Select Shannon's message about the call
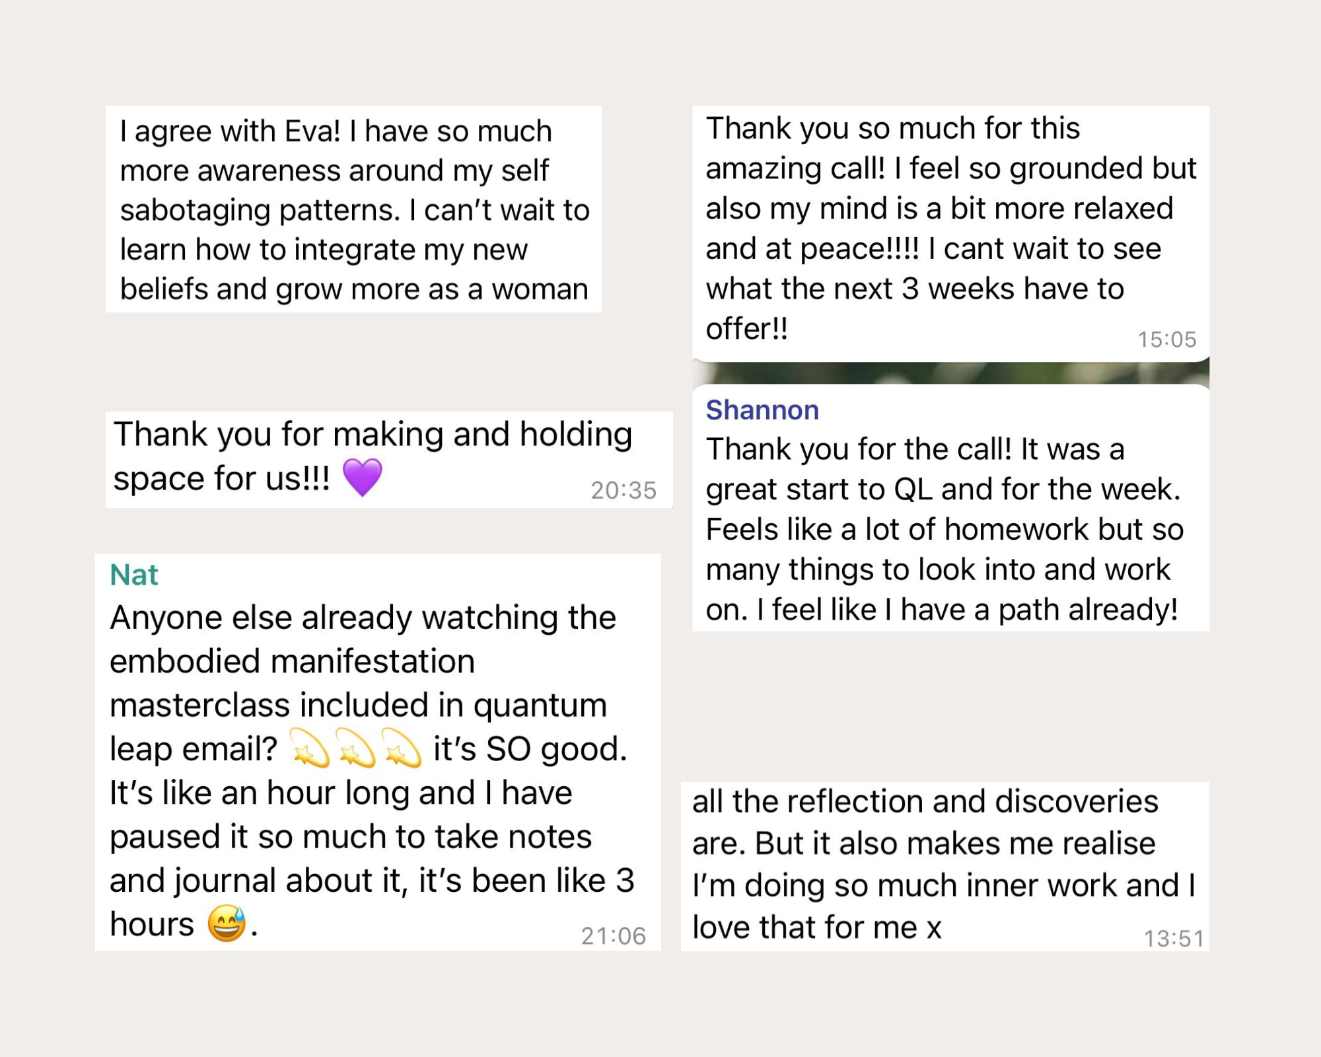This screenshot has height=1057, width=1321. 945,529
